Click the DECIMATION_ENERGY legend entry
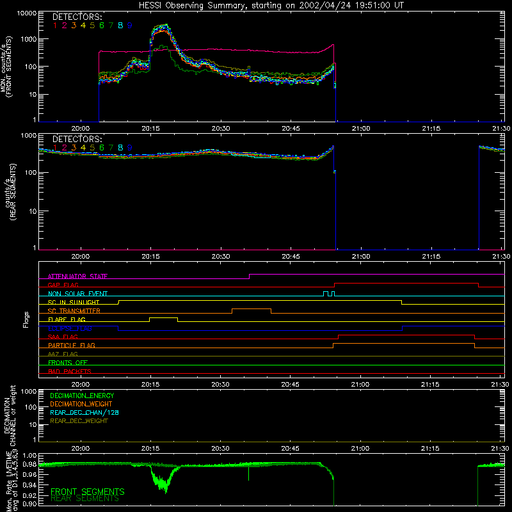The height and width of the screenshot is (512, 512). point(82,396)
